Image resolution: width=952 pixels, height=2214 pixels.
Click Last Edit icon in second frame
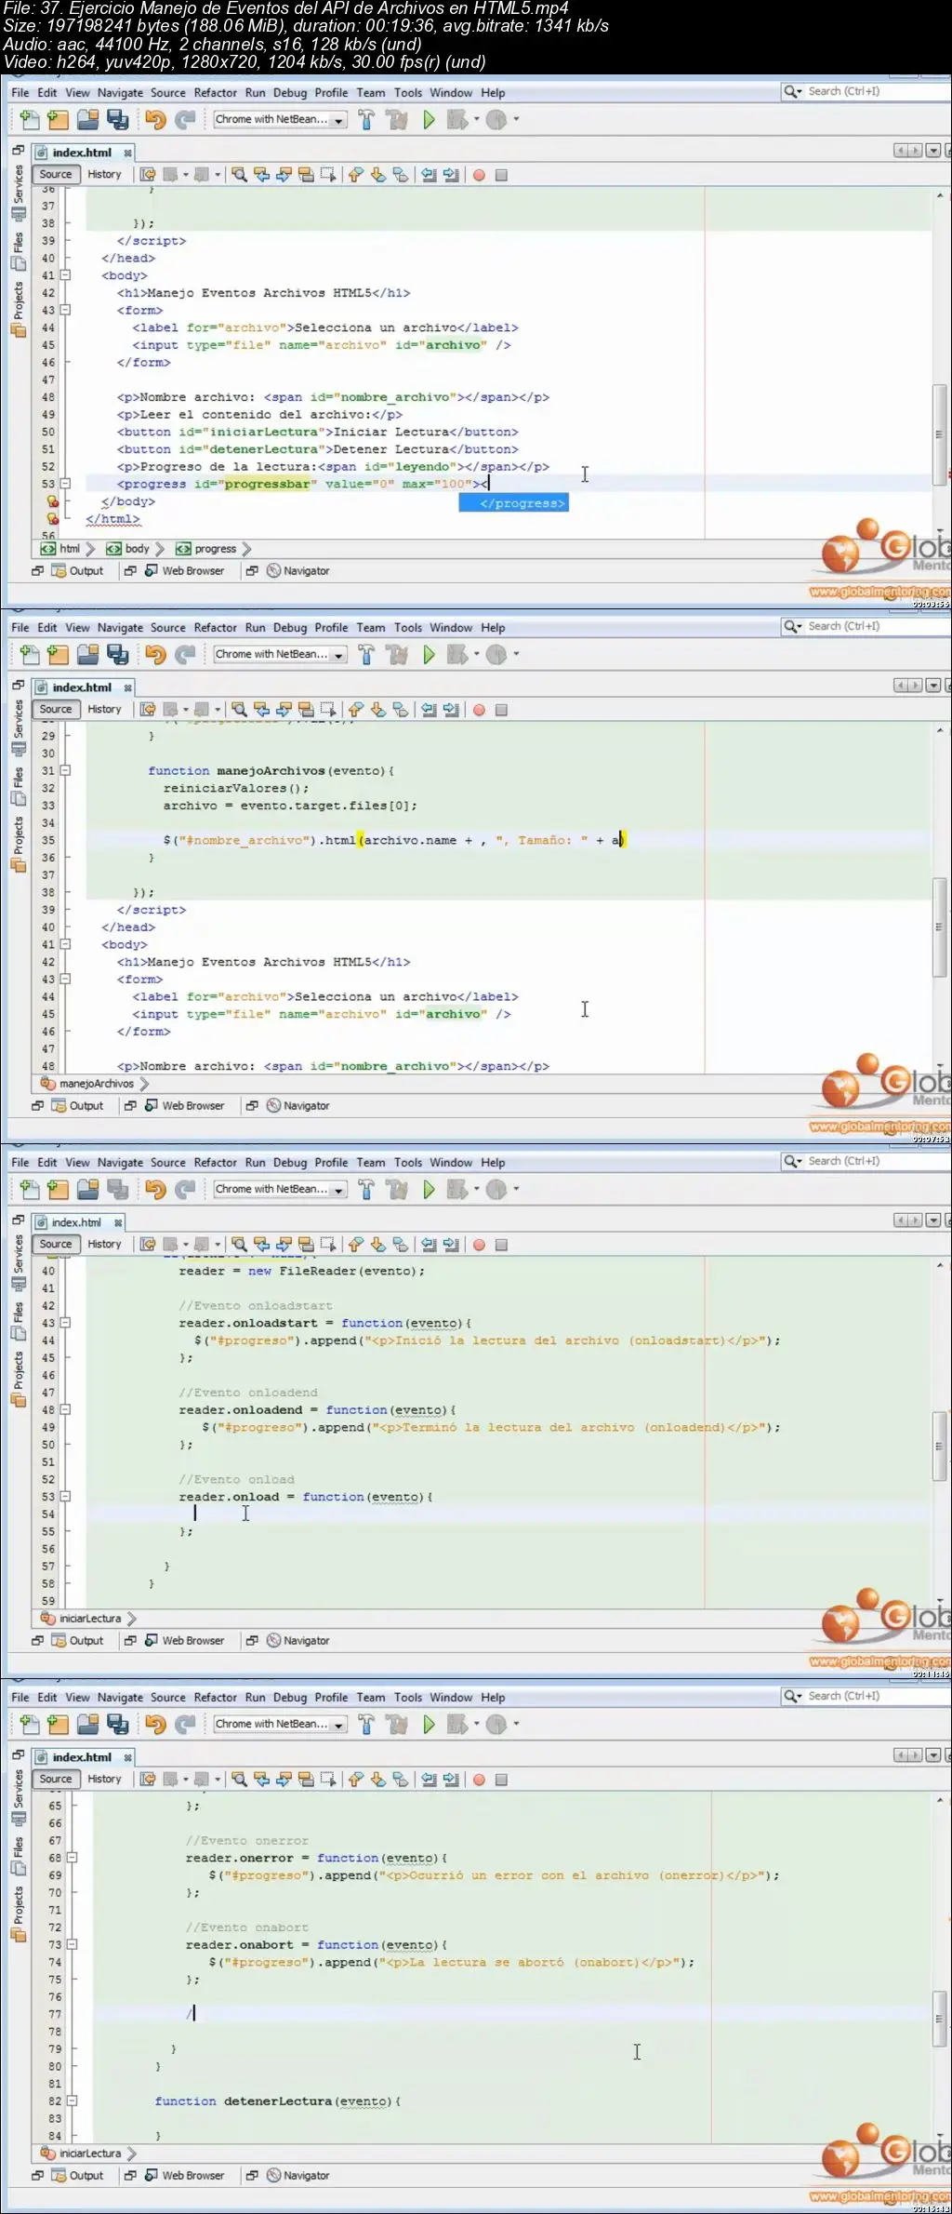tap(148, 710)
